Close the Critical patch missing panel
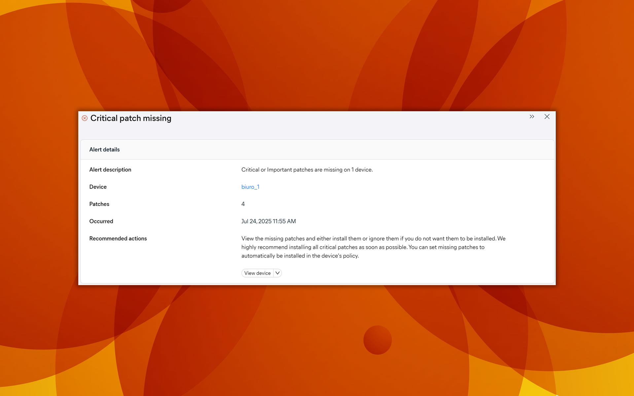The height and width of the screenshot is (396, 634). point(547,116)
